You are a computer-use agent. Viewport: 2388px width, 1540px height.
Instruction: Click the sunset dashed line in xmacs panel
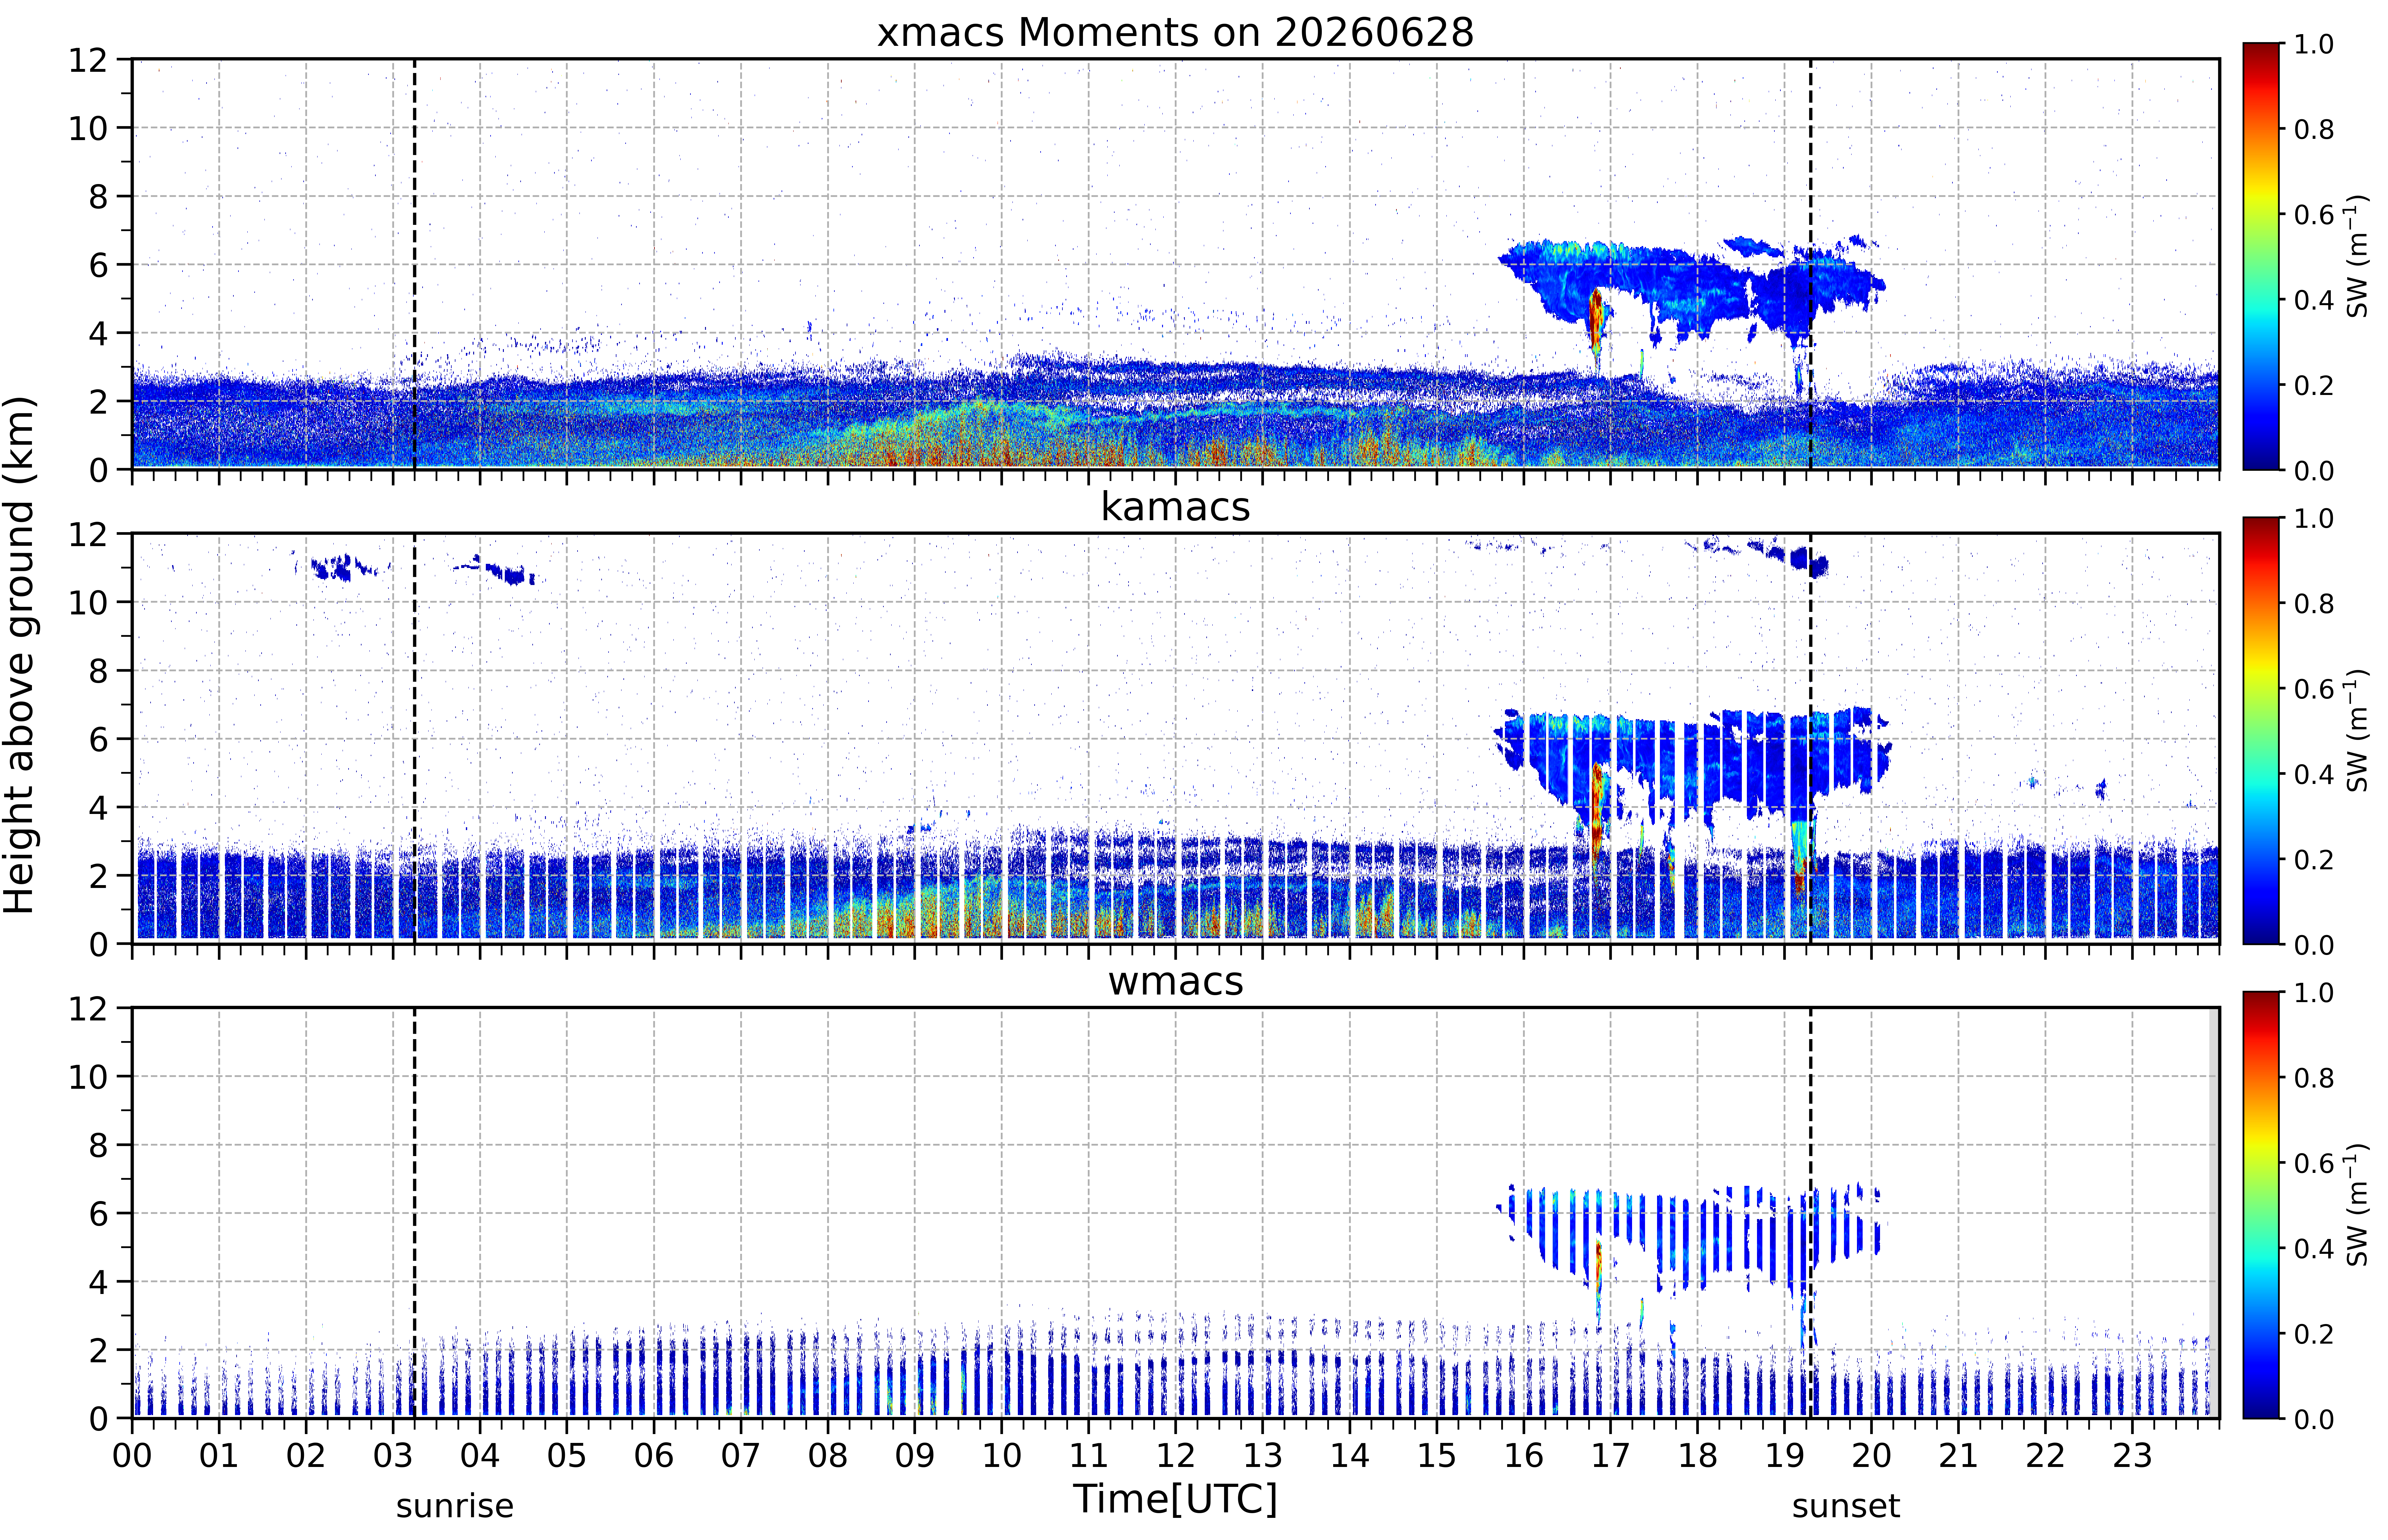click(x=1811, y=264)
